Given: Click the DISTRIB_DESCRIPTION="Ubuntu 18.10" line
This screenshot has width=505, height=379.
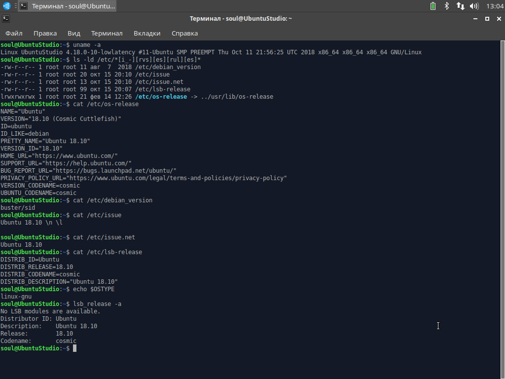Looking at the screenshot, I should point(59,282).
